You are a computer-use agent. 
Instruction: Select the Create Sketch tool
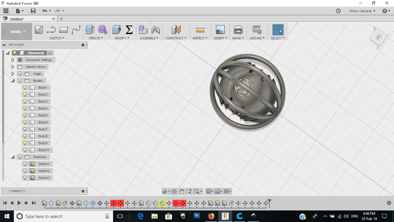pos(39,30)
